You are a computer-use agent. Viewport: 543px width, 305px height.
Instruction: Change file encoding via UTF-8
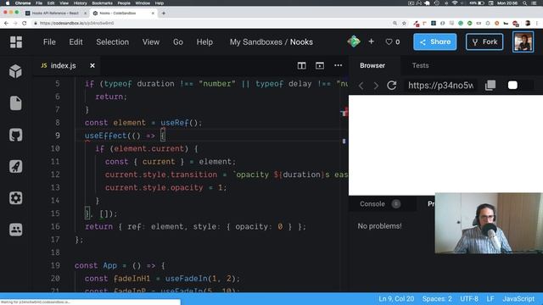pyautogui.click(x=469, y=299)
